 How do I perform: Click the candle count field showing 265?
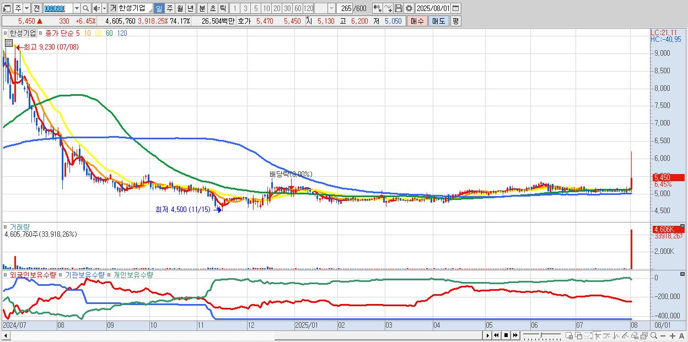(x=346, y=8)
